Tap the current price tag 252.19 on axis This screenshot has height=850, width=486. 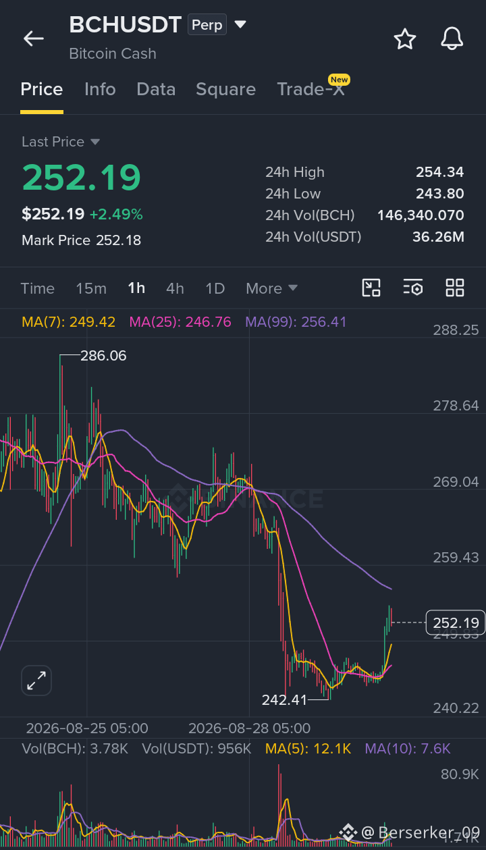coord(456,622)
